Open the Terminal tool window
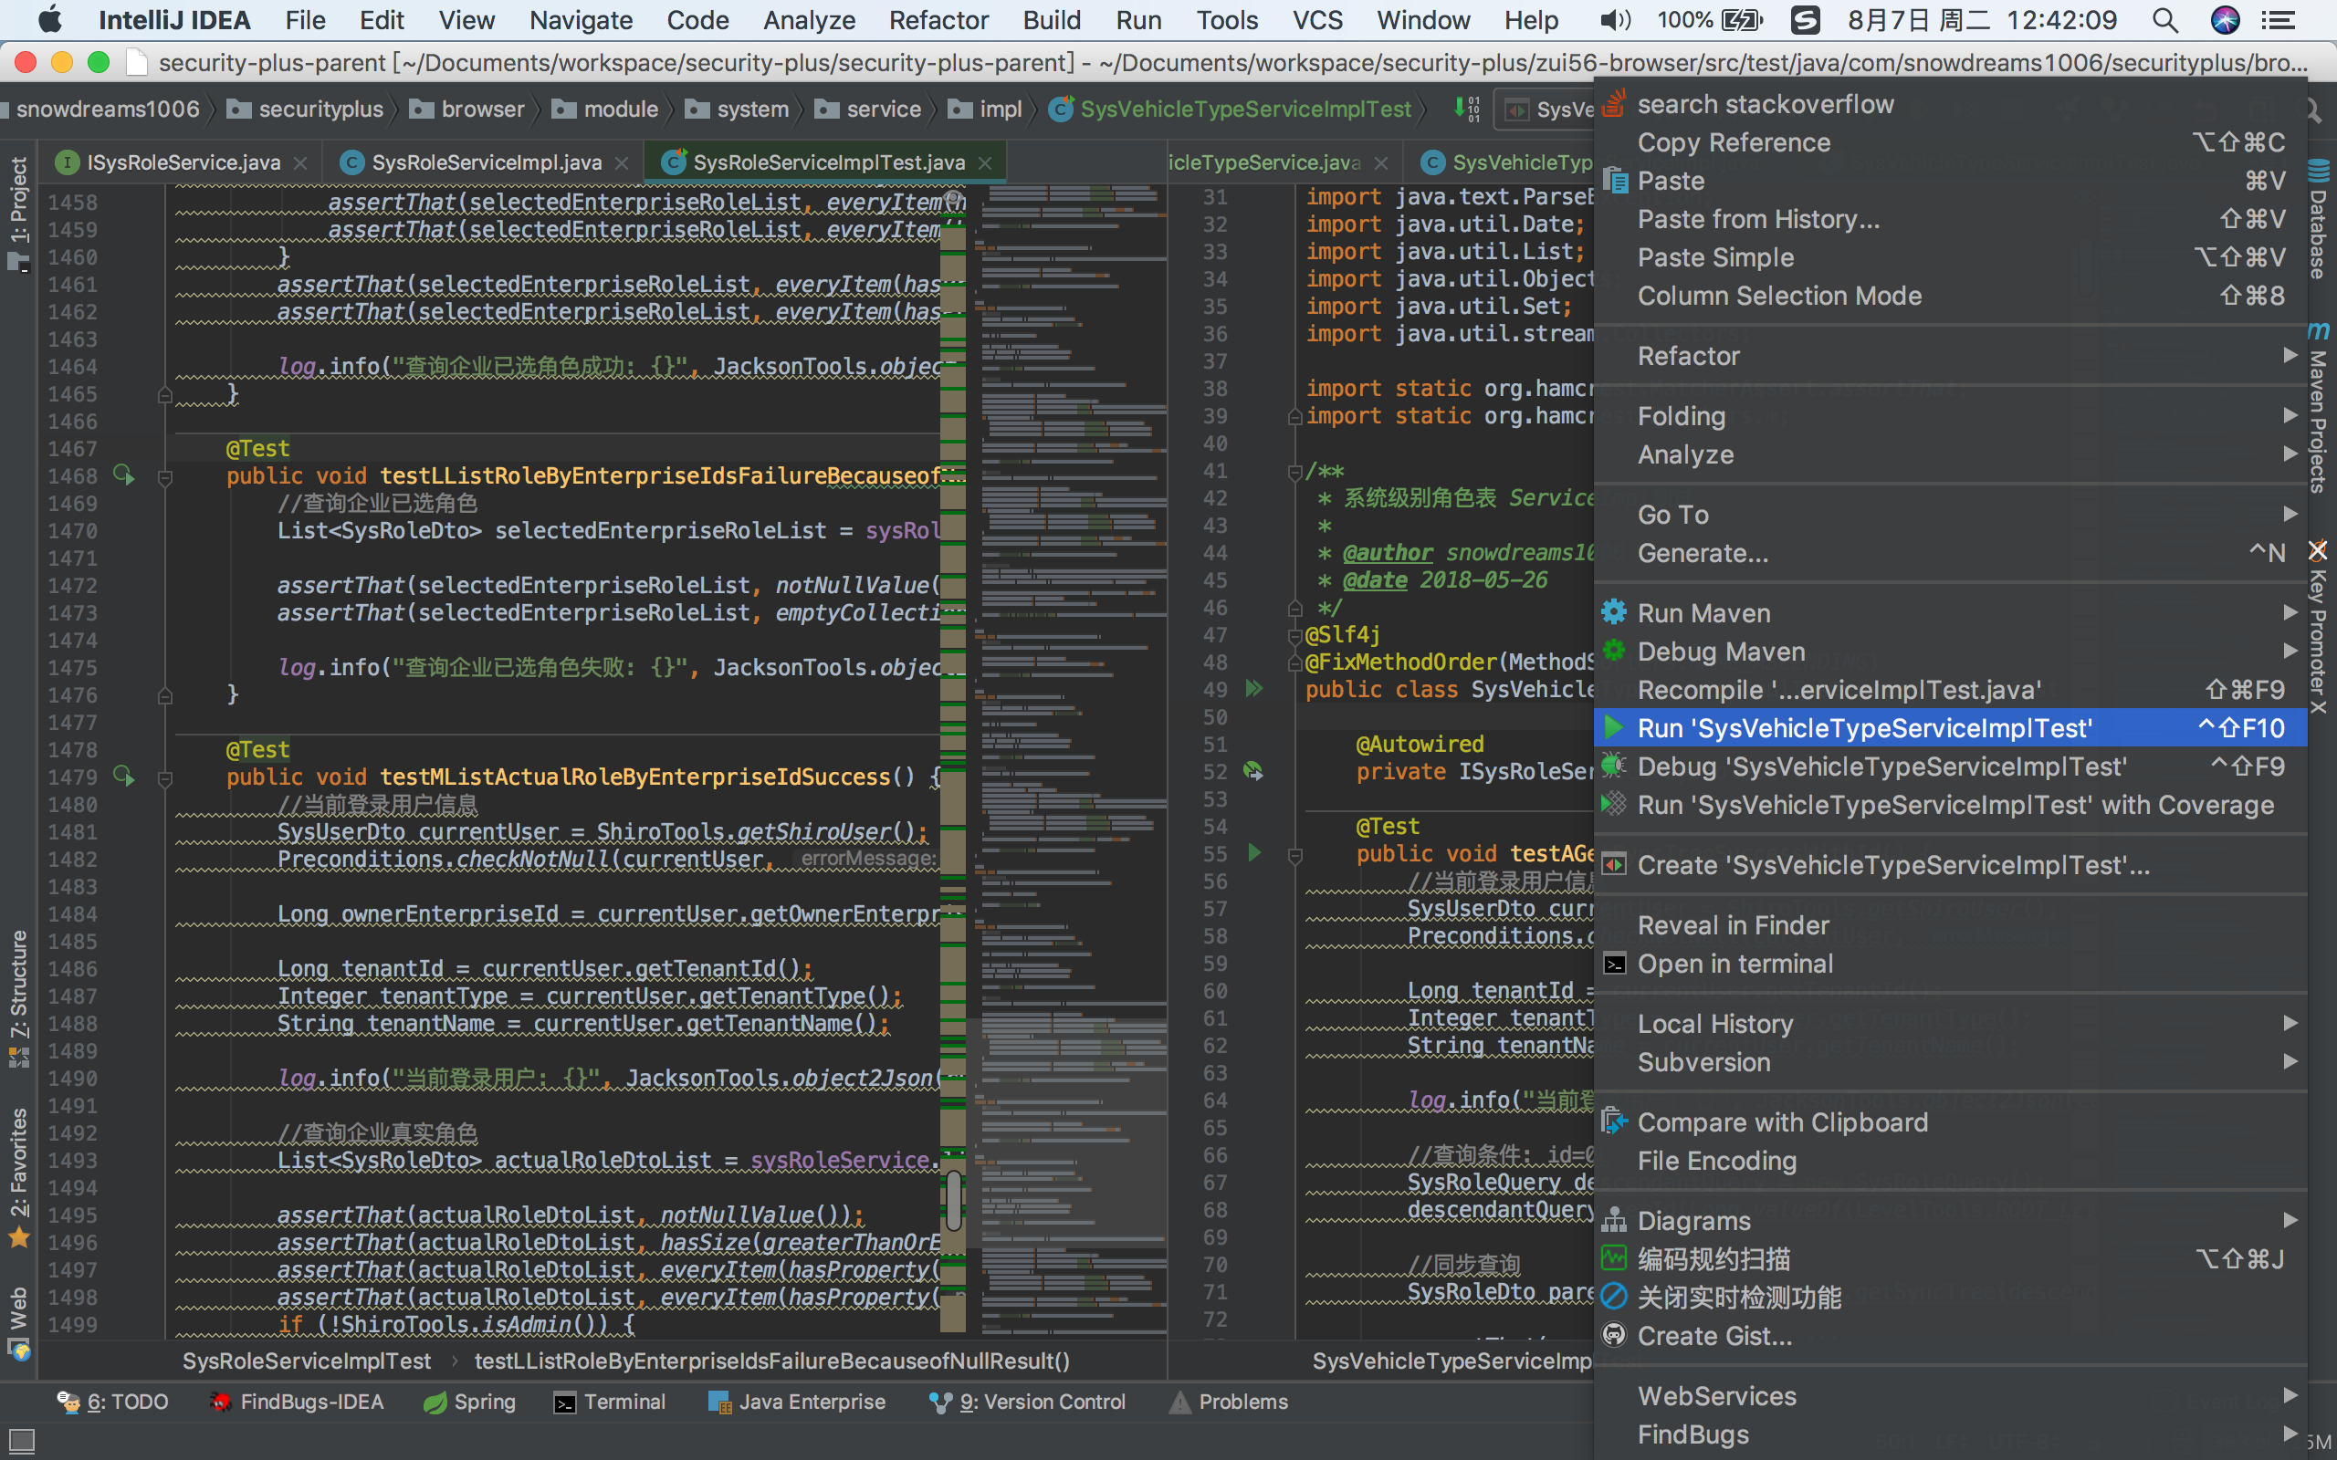Viewport: 2337px width, 1460px height. pos(610,1401)
